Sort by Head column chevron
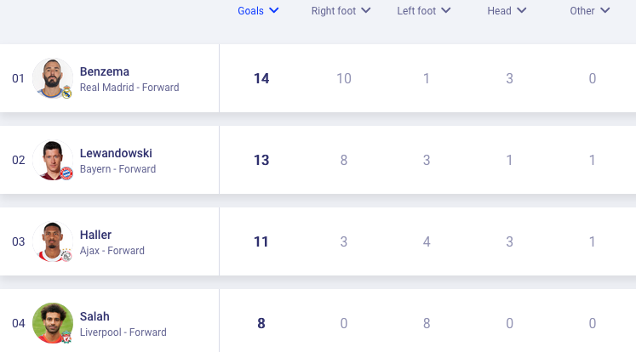636x352 pixels. tap(522, 11)
